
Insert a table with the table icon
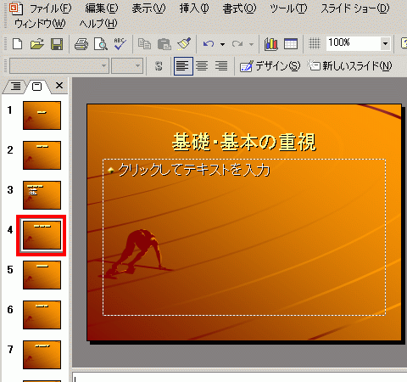tap(291, 44)
